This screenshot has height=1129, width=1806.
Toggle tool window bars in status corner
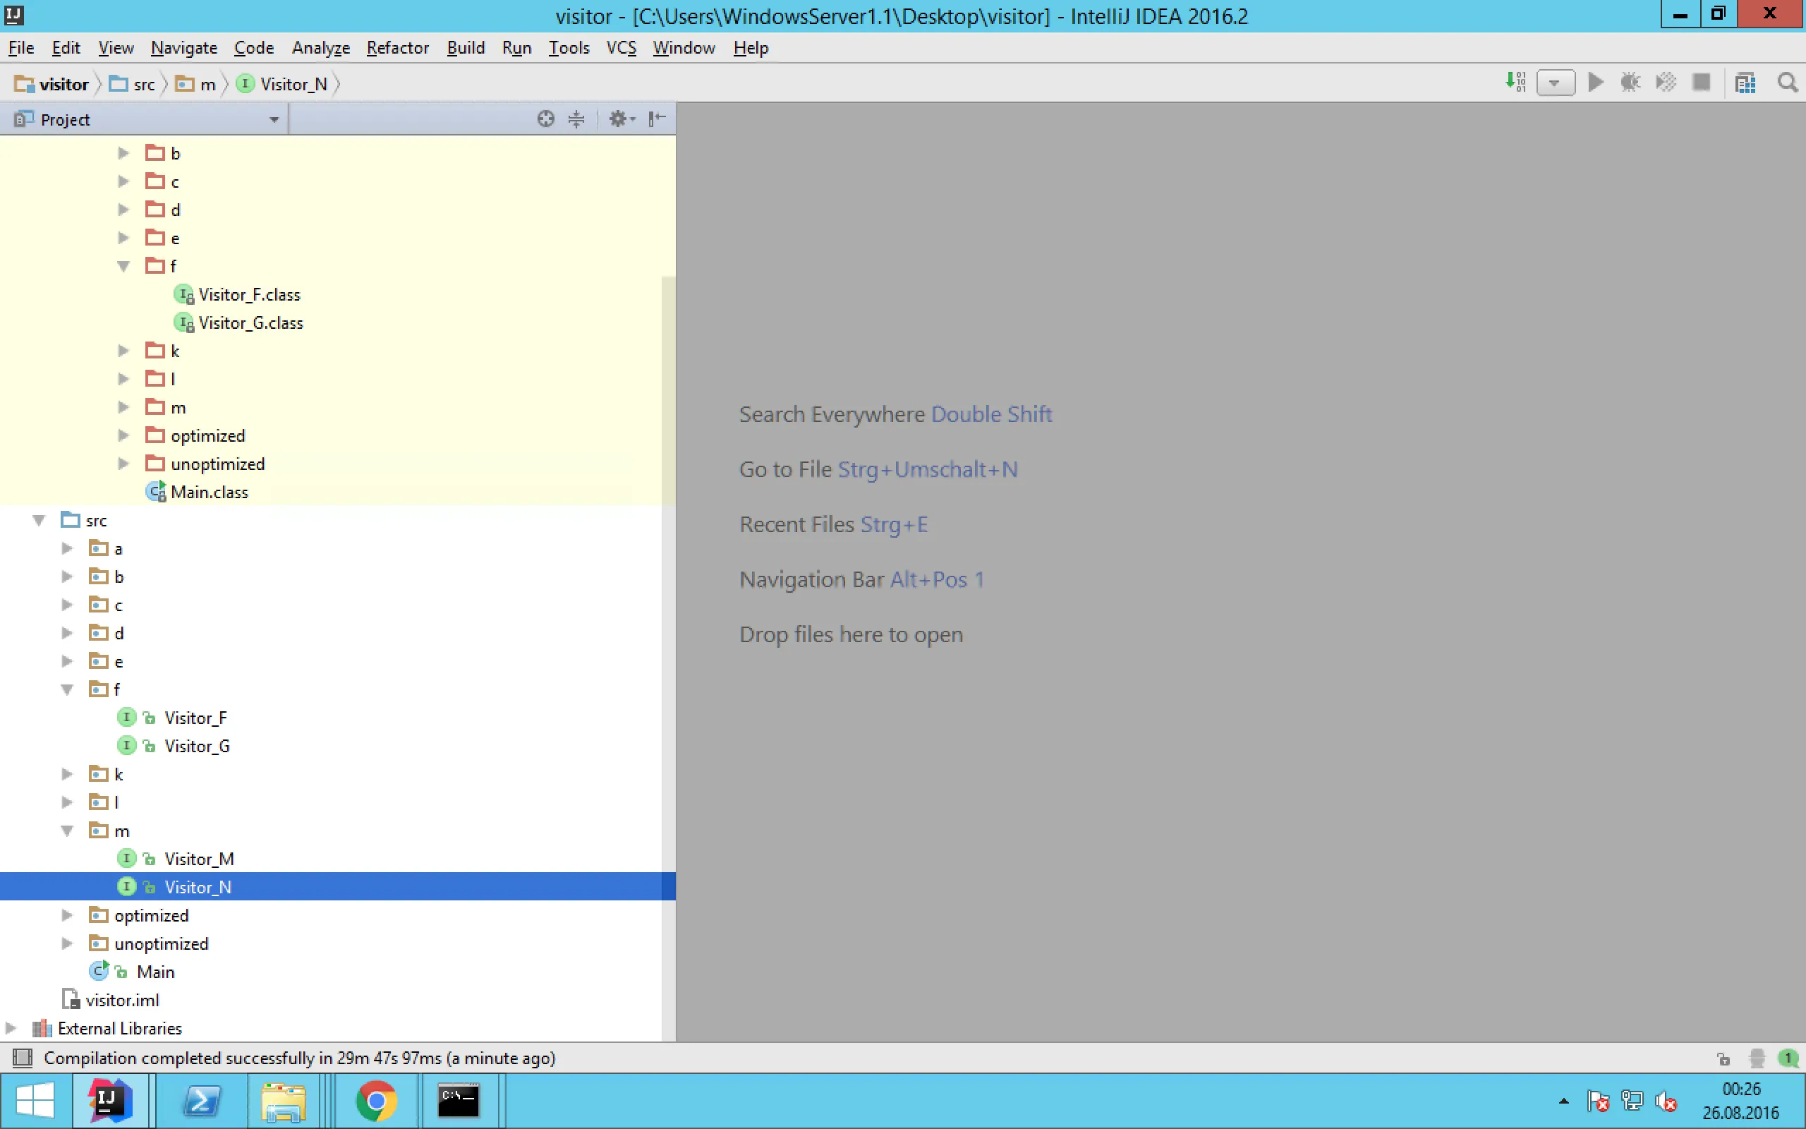pyautogui.click(x=23, y=1057)
